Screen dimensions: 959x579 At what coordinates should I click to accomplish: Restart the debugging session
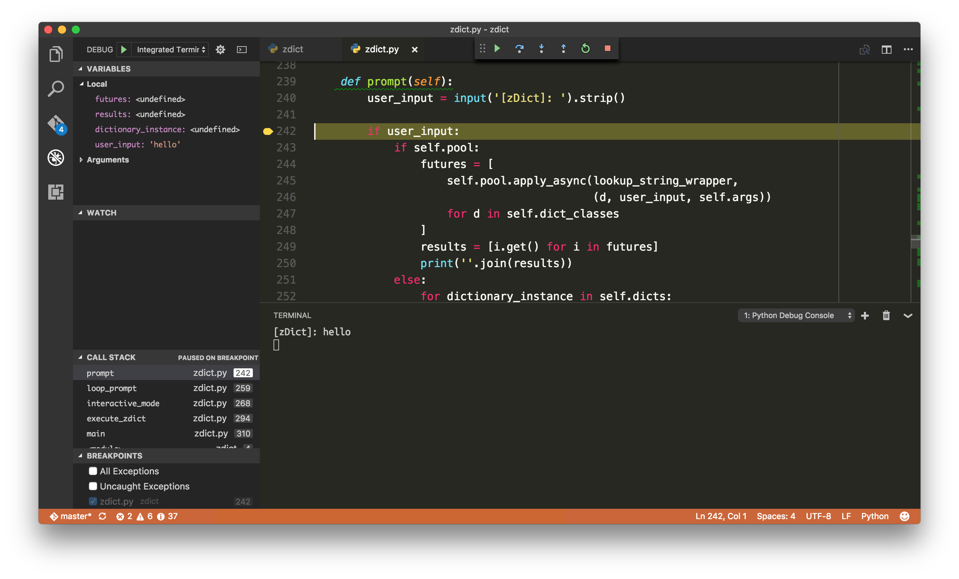click(x=585, y=49)
